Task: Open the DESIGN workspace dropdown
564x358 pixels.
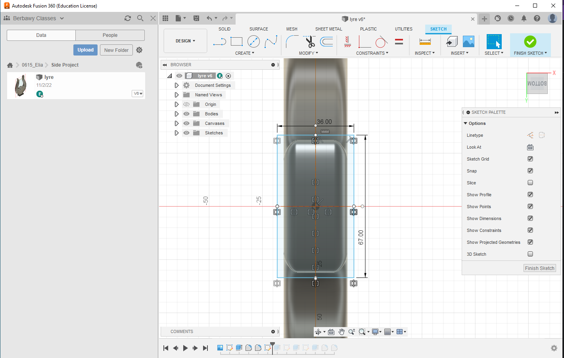Action: point(185,41)
